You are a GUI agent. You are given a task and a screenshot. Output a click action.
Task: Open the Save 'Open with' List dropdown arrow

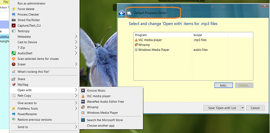click(x=243, y=108)
